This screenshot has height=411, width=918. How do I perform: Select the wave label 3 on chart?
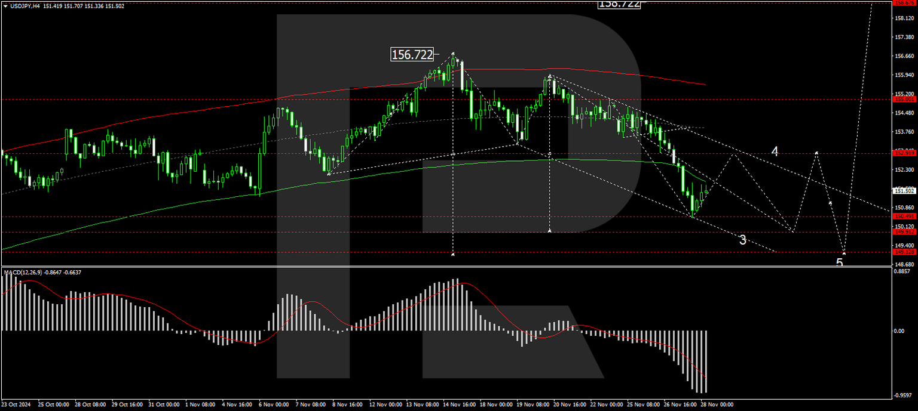tap(742, 240)
